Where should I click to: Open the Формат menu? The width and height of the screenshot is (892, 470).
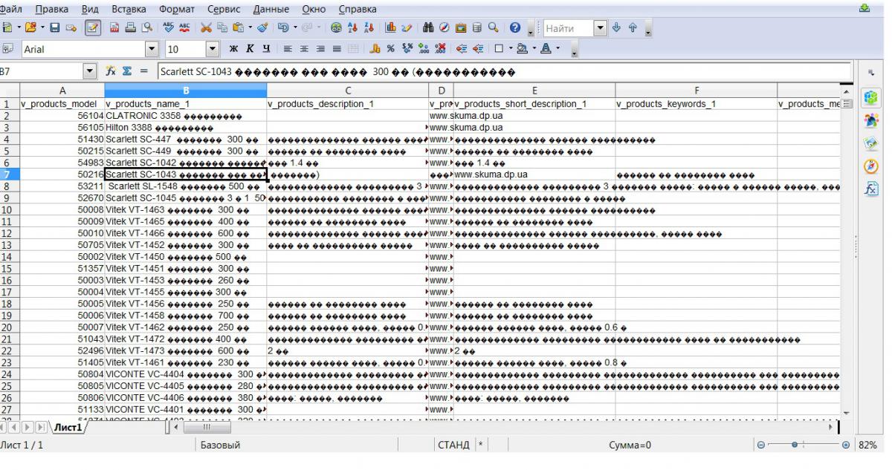pyautogui.click(x=177, y=9)
